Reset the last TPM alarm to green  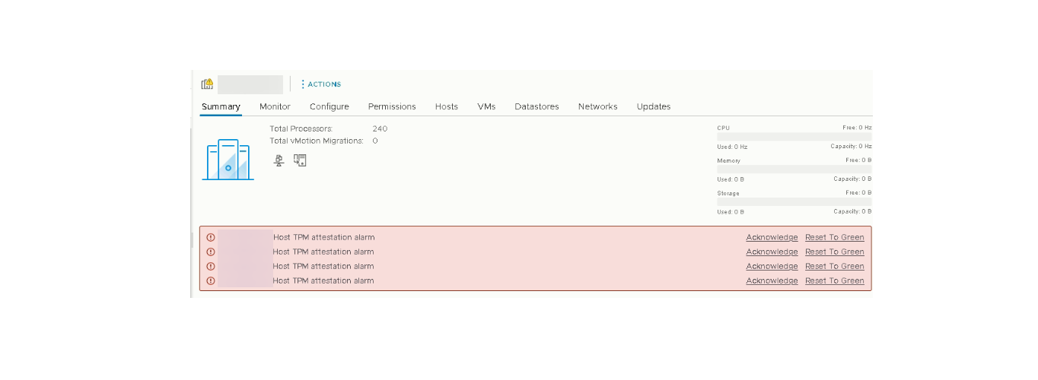click(834, 280)
